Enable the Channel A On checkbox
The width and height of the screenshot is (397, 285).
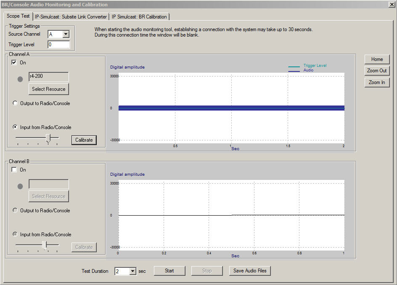pos(14,63)
